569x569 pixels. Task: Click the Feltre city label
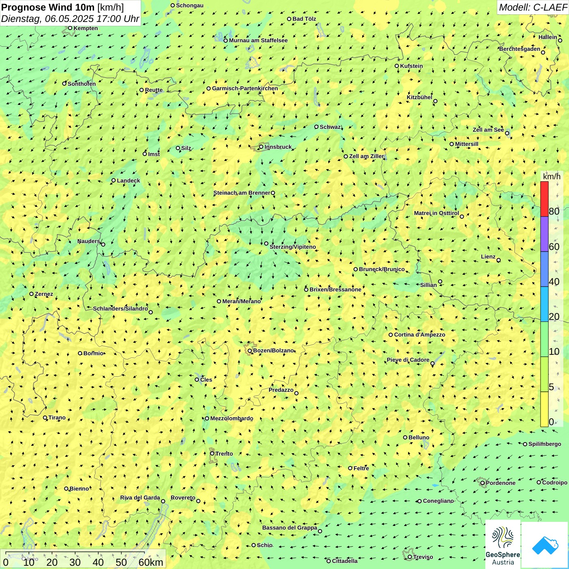361,468
